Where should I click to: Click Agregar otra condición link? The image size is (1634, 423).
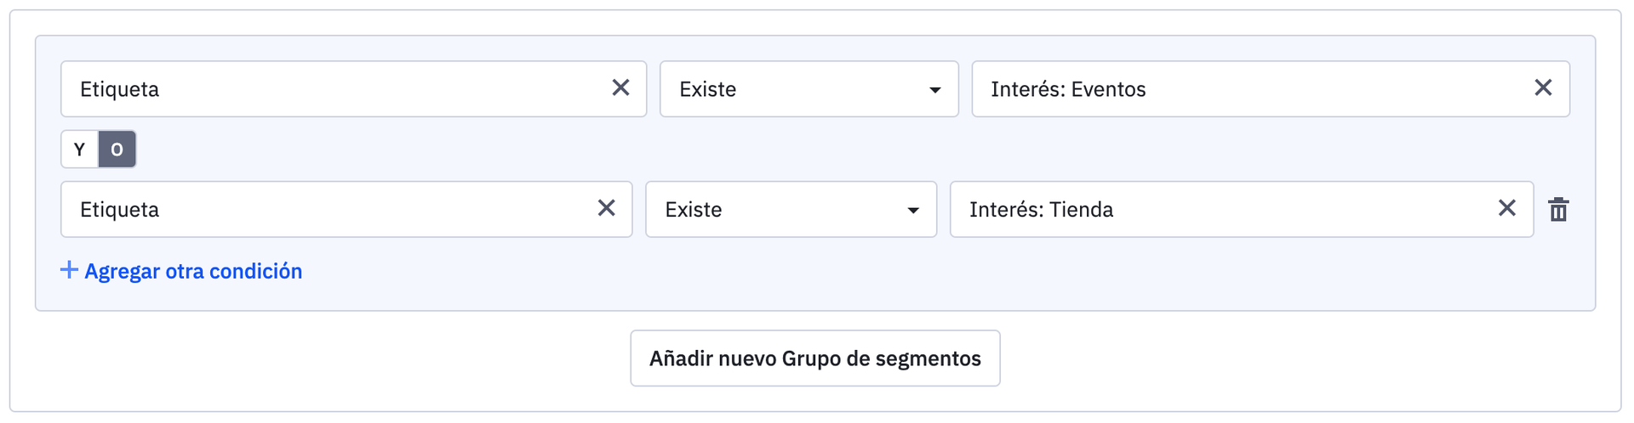click(x=193, y=271)
